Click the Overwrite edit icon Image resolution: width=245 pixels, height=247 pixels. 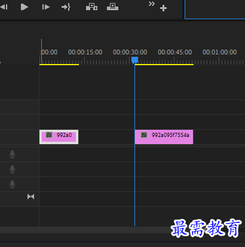click(112, 7)
